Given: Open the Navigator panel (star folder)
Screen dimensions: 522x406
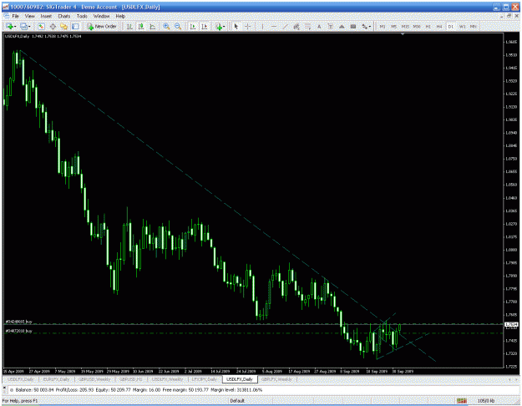Looking at the screenshot, I should [x=64, y=26].
